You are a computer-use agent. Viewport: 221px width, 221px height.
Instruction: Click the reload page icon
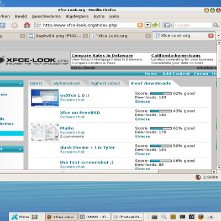point(3,25)
